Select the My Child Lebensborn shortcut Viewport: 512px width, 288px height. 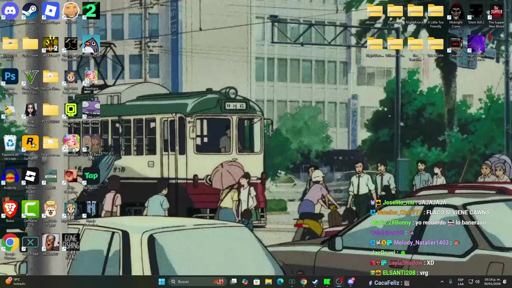pos(71,82)
